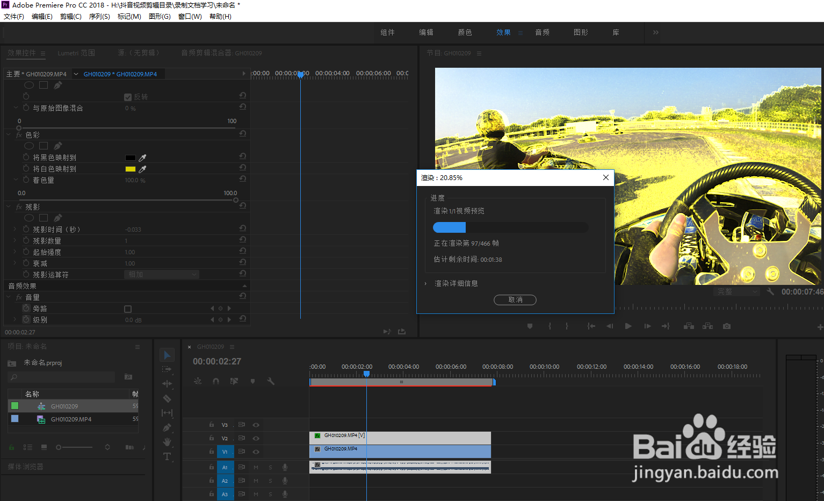
Task: Switch to 音频 workspace tab
Action: [x=543, y=32]
